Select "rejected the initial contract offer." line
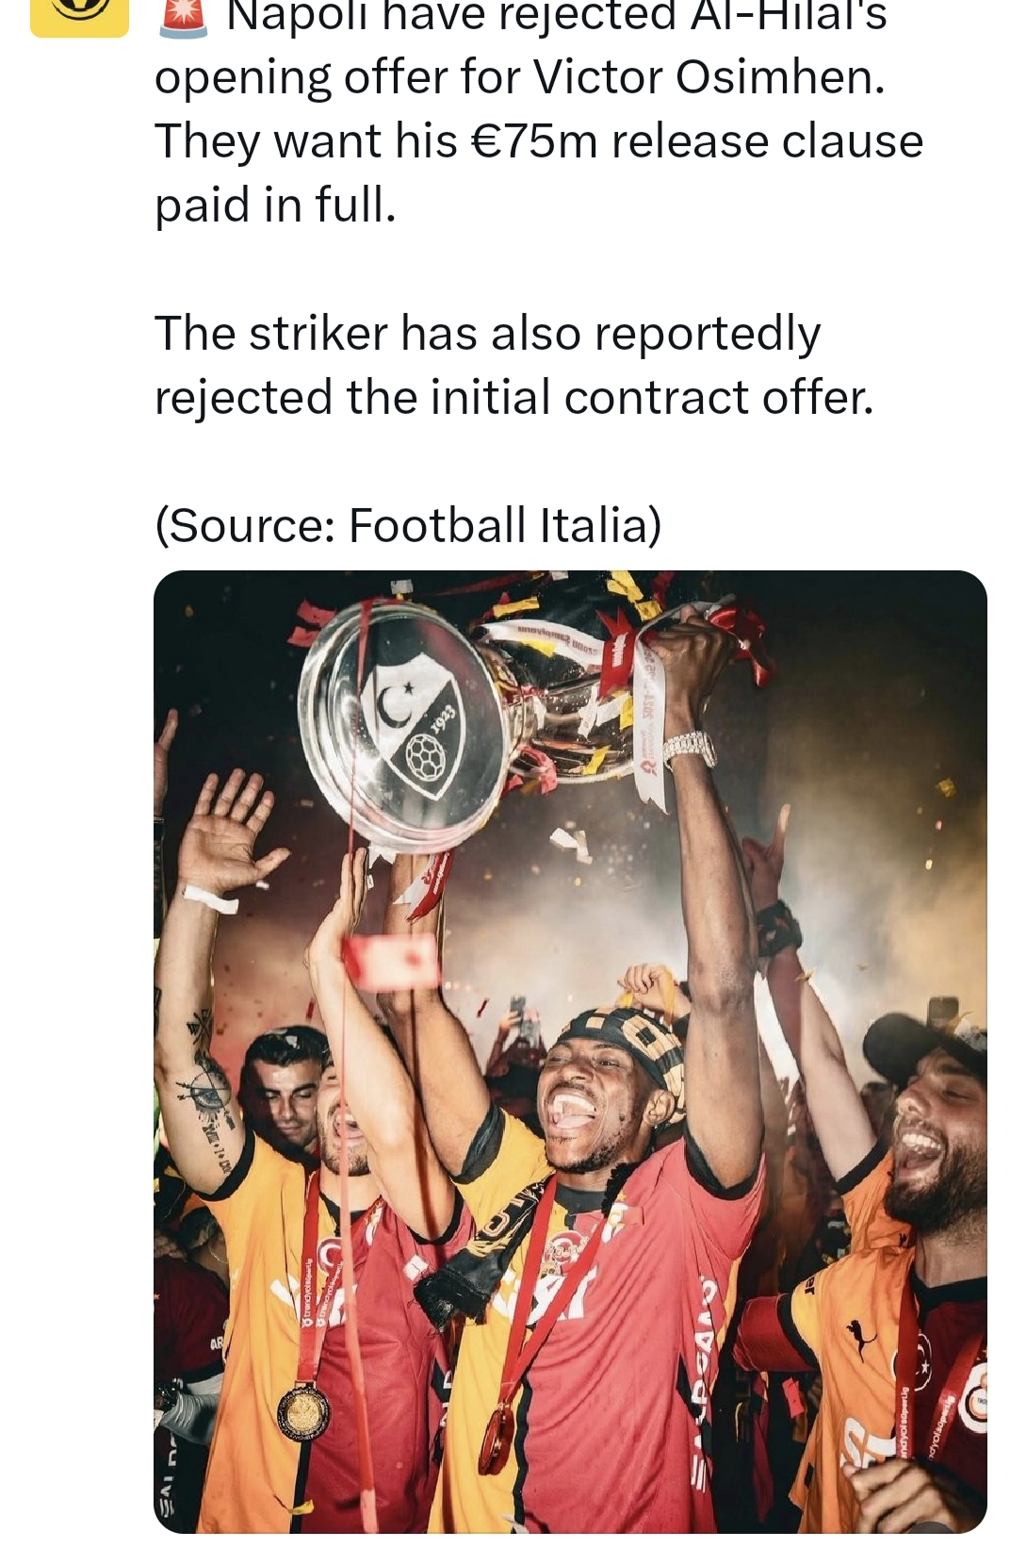Image resolution: width=1010 pixels, height=1549 pixels. pyautogui.click(x=514, y=397)
